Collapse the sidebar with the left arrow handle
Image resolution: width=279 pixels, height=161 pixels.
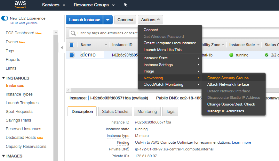coord(62,47)
